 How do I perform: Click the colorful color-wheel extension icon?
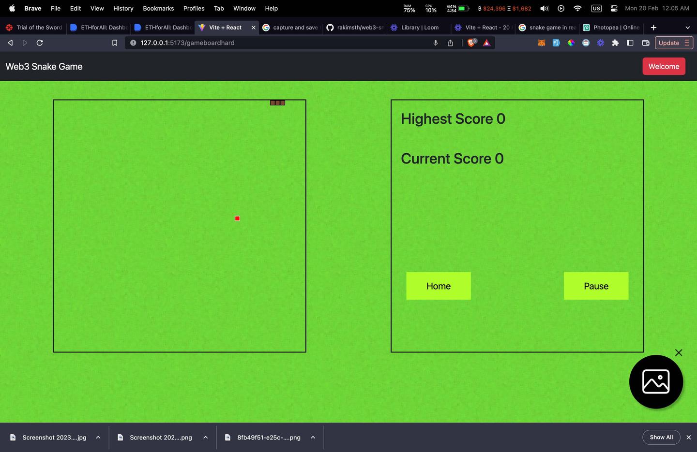tap(571, 43)
